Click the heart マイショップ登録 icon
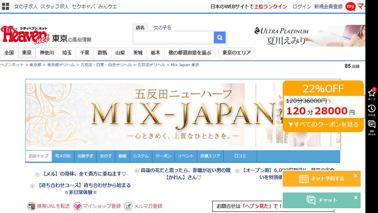378x213 pixels. [x=78, y=206]
